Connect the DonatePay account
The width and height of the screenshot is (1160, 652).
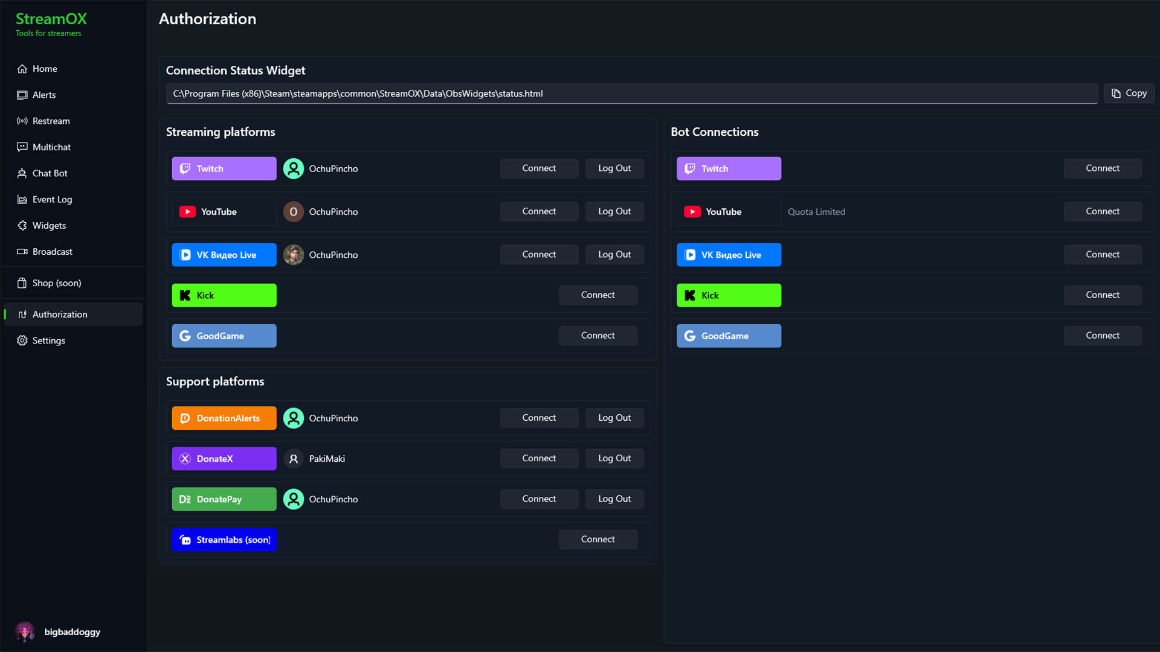tap(539, 499)
